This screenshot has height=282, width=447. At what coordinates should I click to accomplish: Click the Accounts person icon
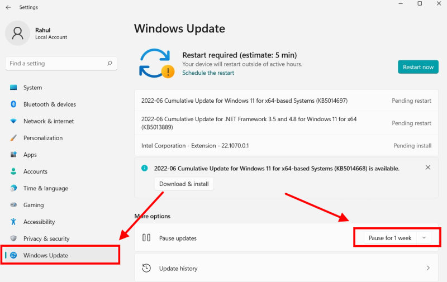tap(13, 171)
